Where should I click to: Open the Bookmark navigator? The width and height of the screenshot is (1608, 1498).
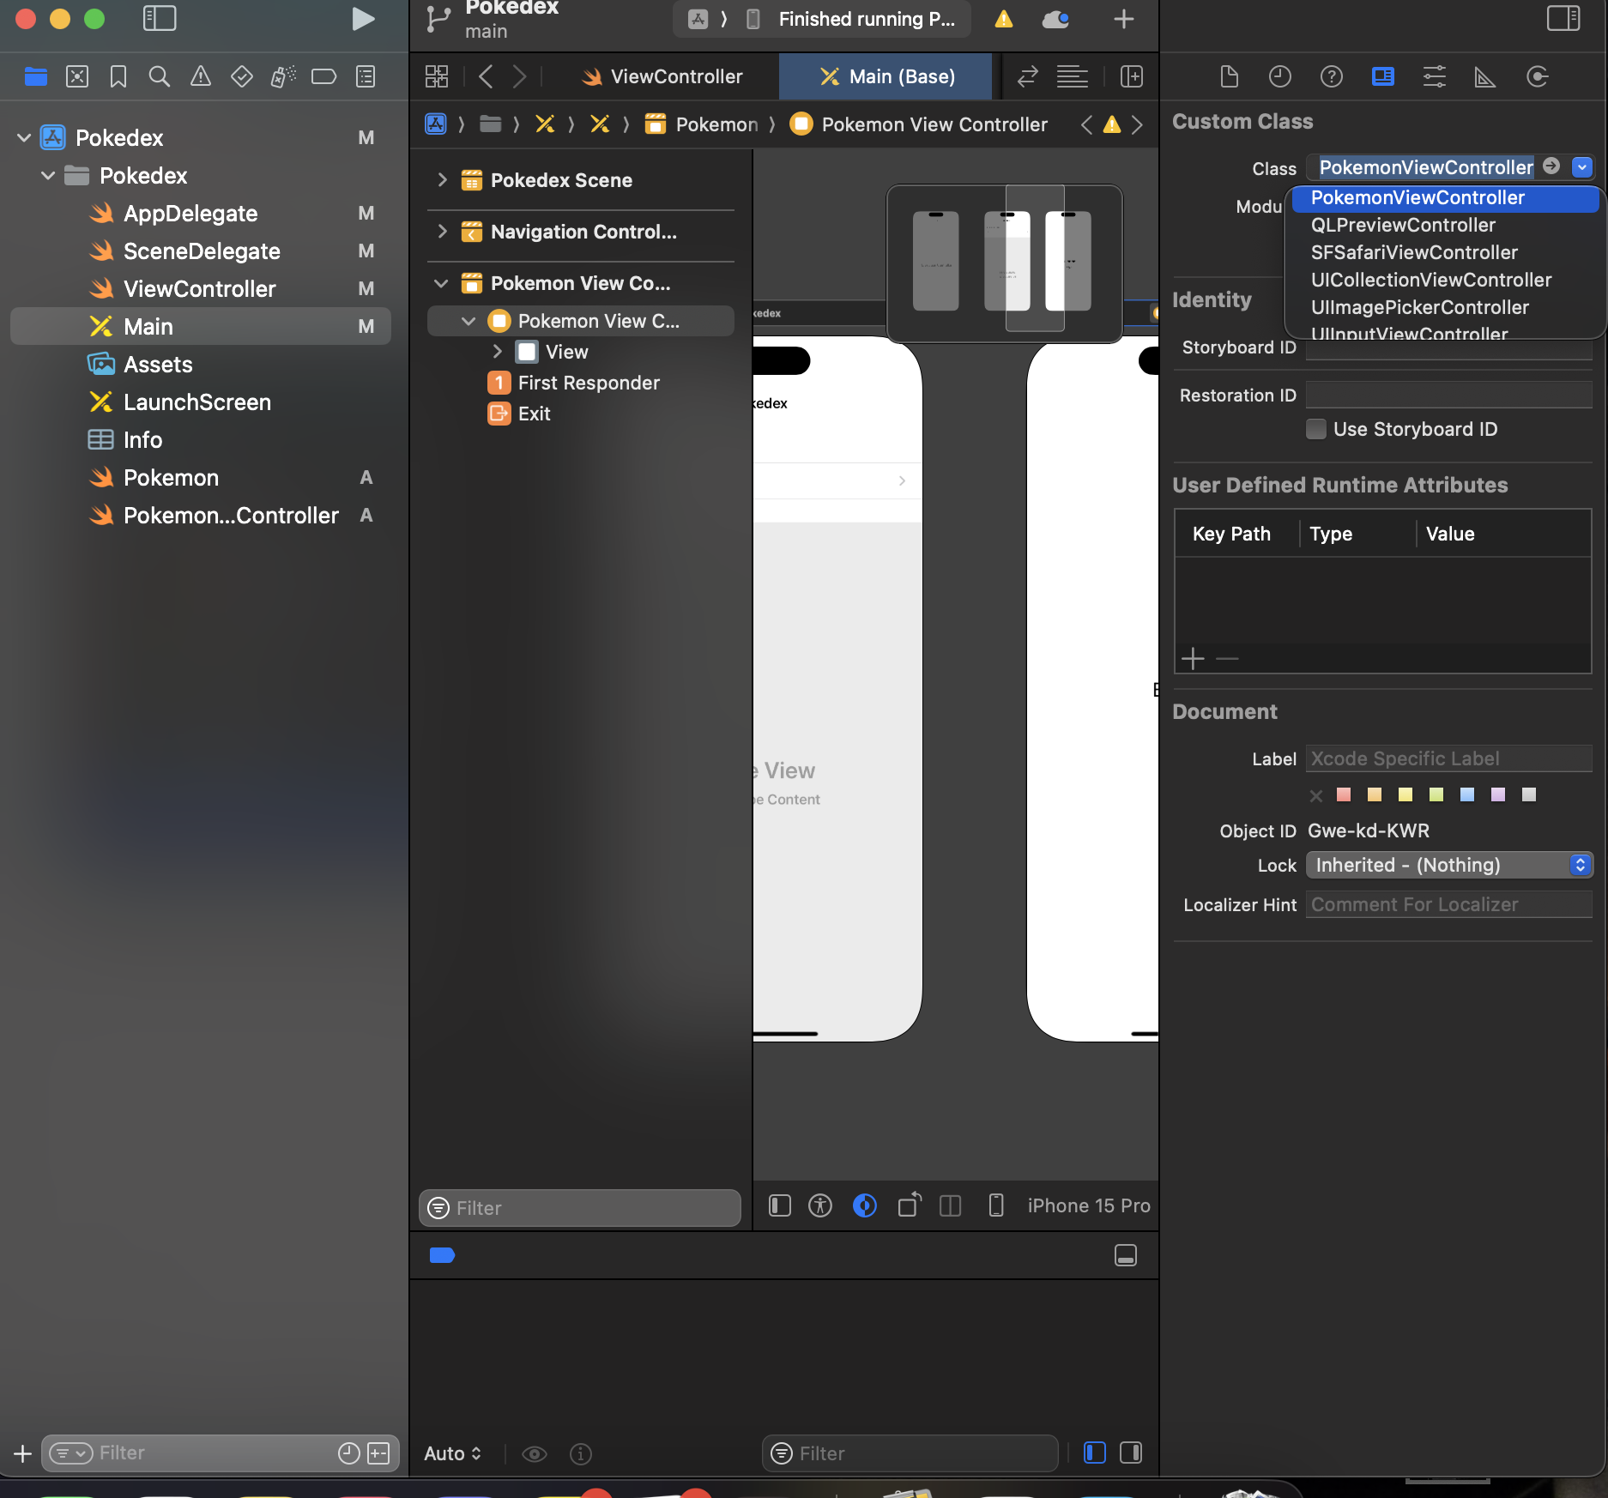tap(118, 76)
